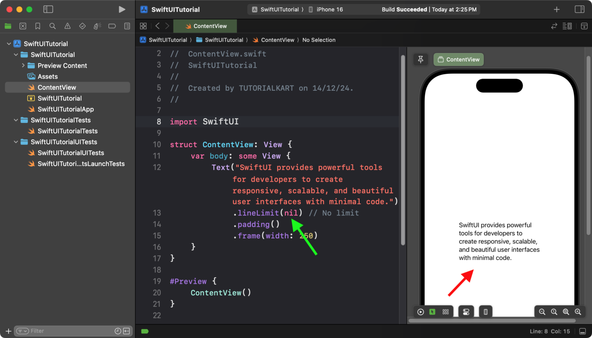The image size is (592, 338).
Task: Switch the preview to selectable mode
Action: point(432,312)
